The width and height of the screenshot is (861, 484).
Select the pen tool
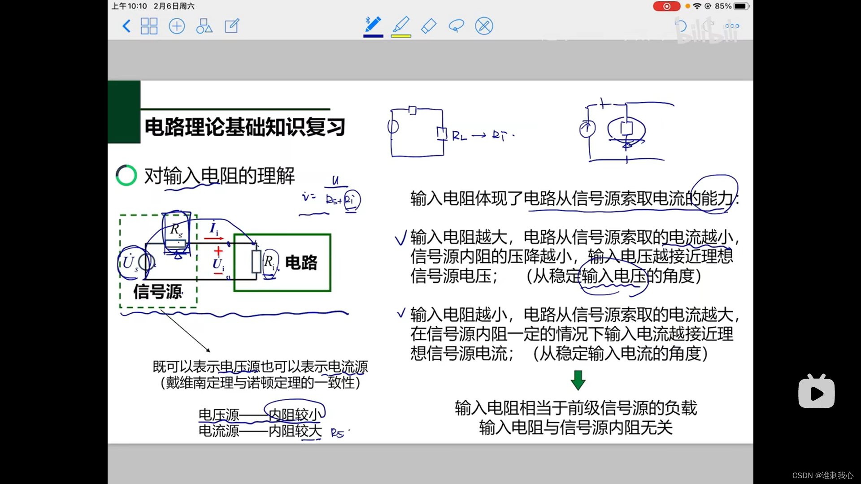click(x=373, y=24)
